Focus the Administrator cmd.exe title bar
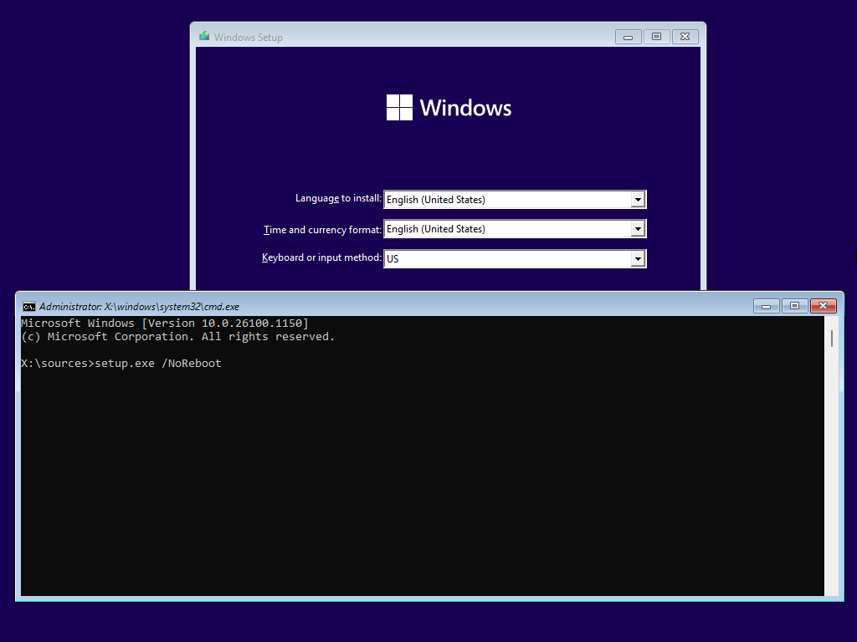 click(418, 306)
